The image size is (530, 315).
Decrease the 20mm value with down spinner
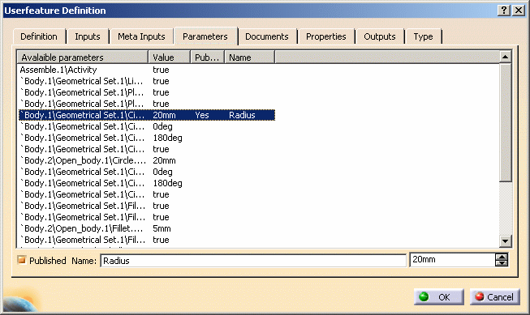502,262
